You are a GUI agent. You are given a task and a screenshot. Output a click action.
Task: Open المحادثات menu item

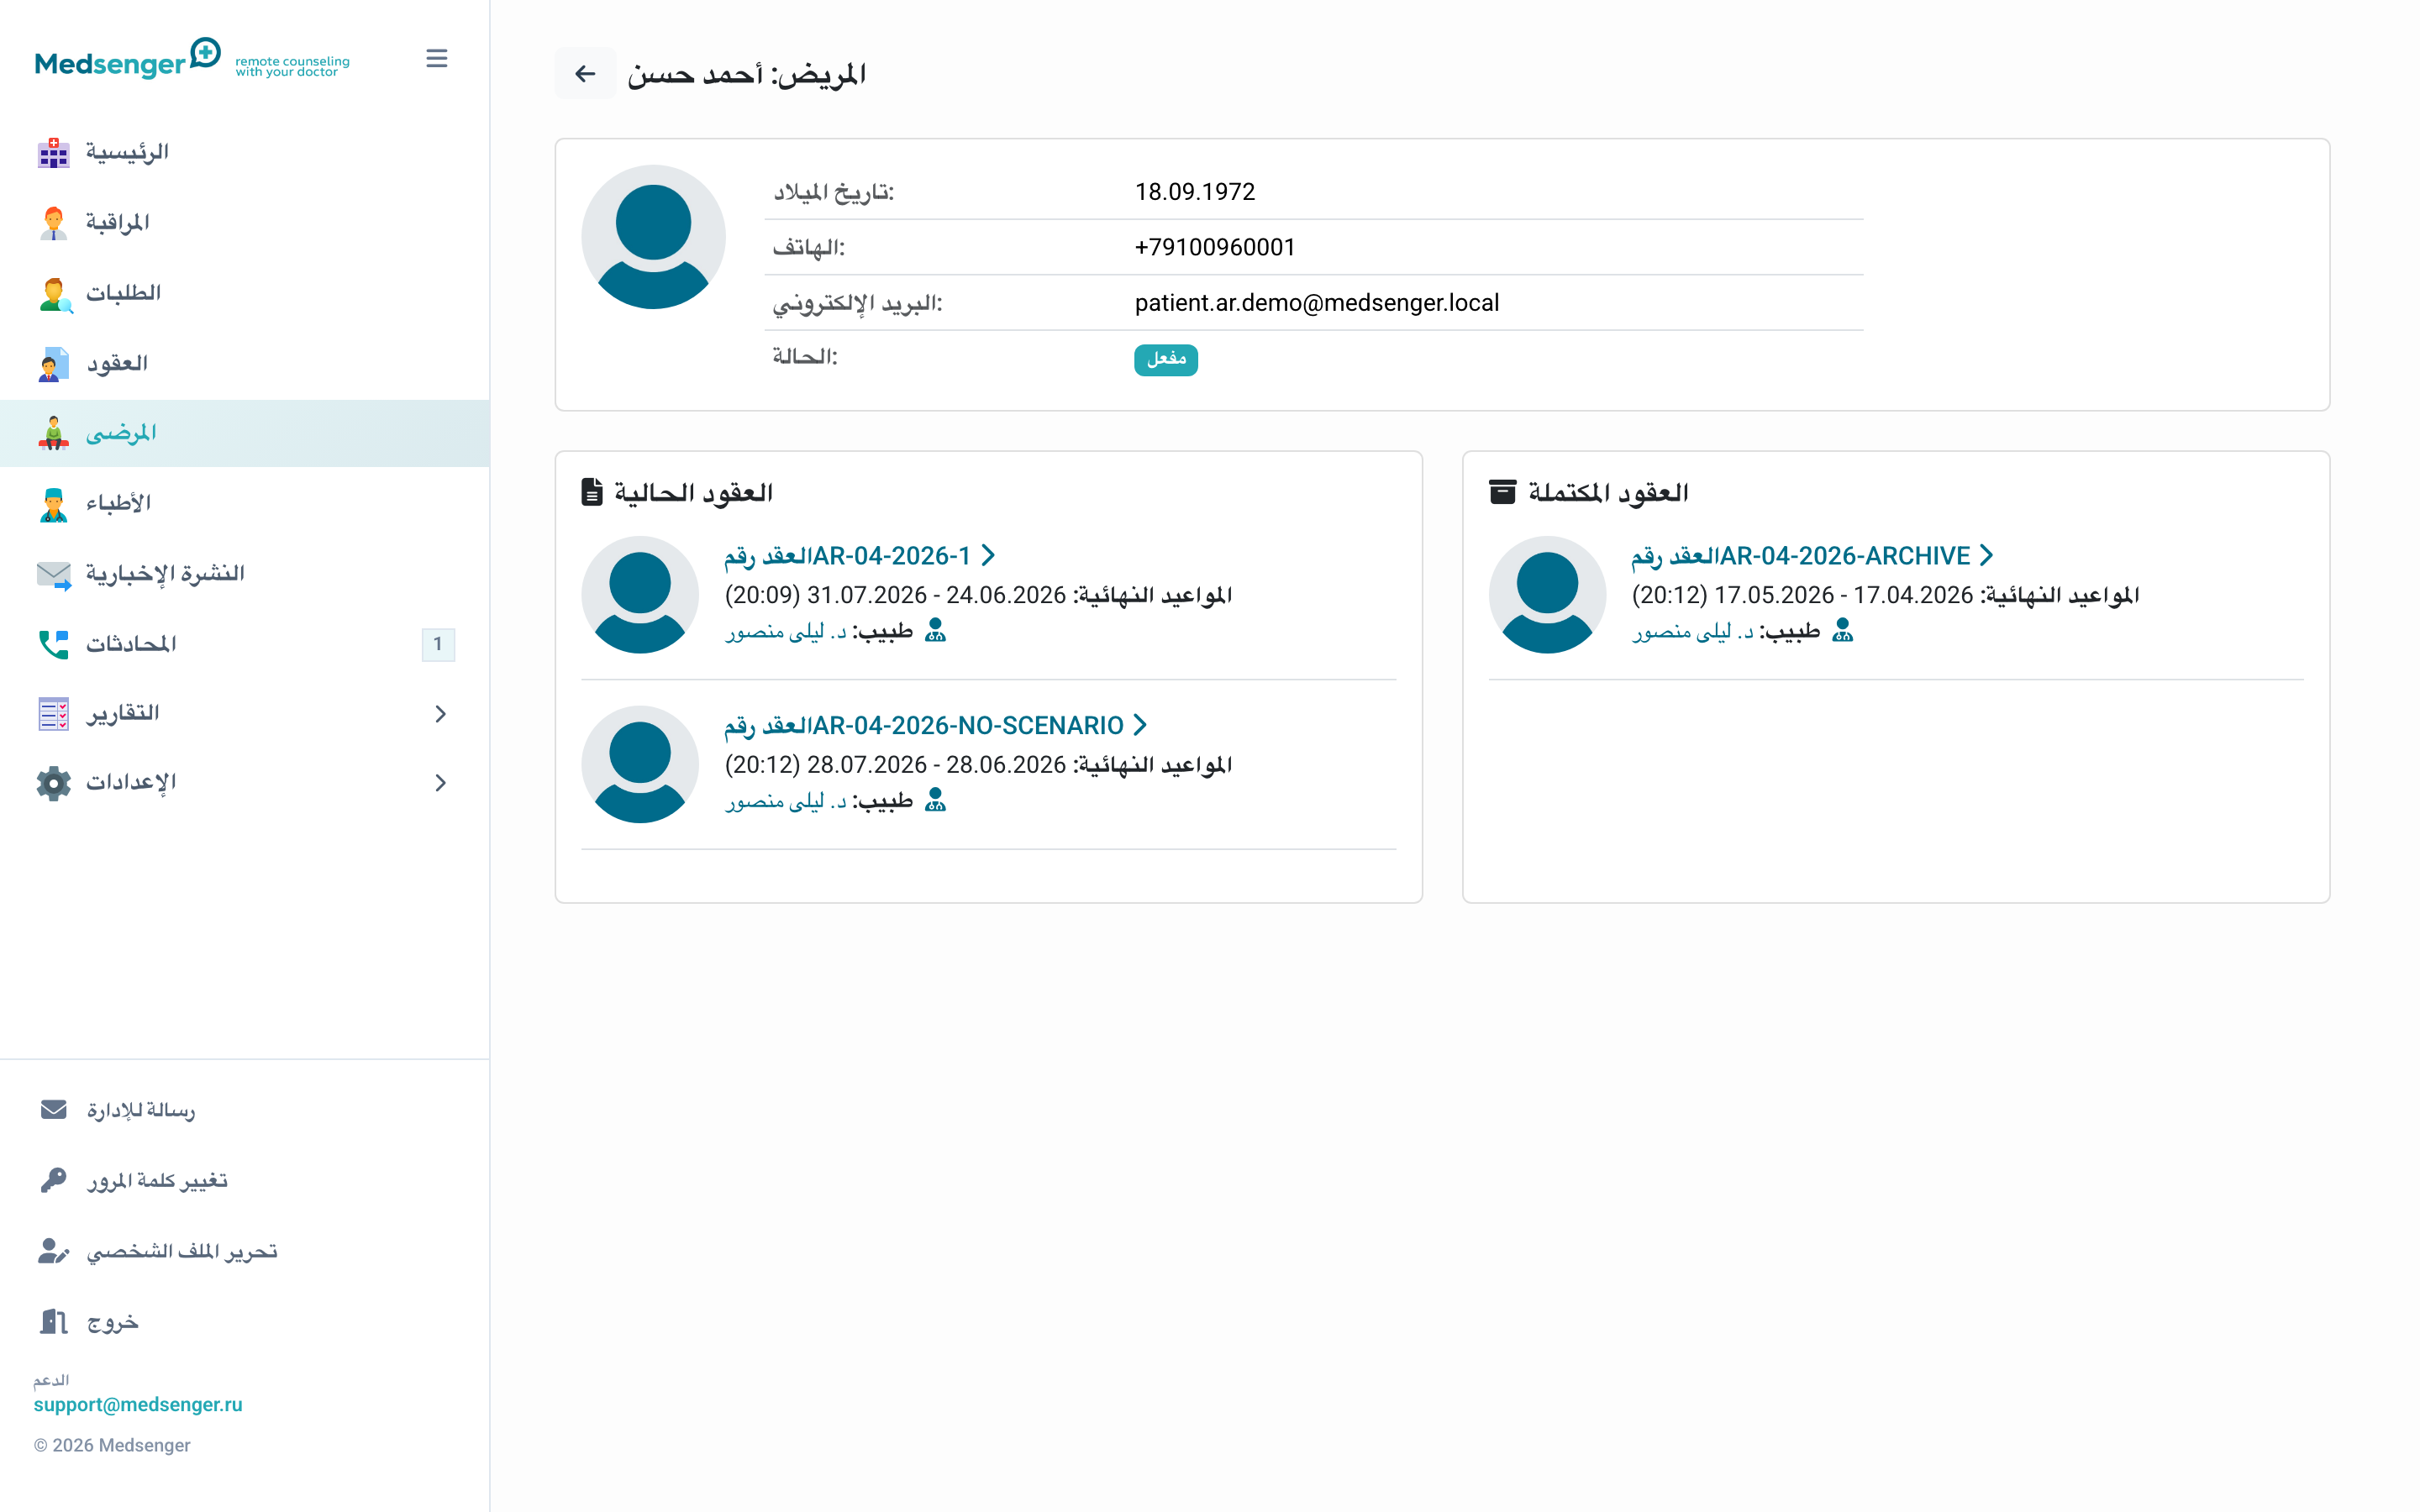[x=245, y=644]
